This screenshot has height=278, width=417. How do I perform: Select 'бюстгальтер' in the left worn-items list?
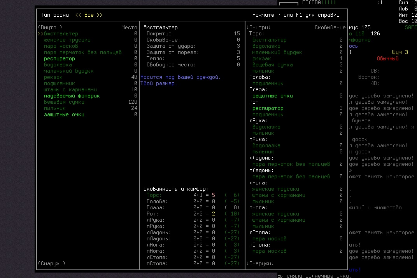[61, 34]
